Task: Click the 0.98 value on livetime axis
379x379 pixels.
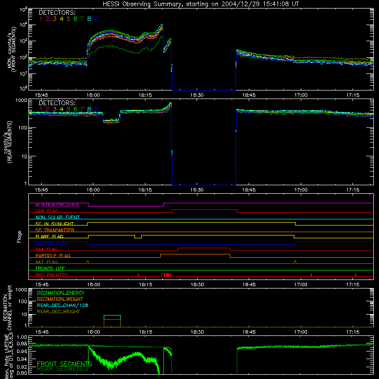Action: [x=22, y=343]
